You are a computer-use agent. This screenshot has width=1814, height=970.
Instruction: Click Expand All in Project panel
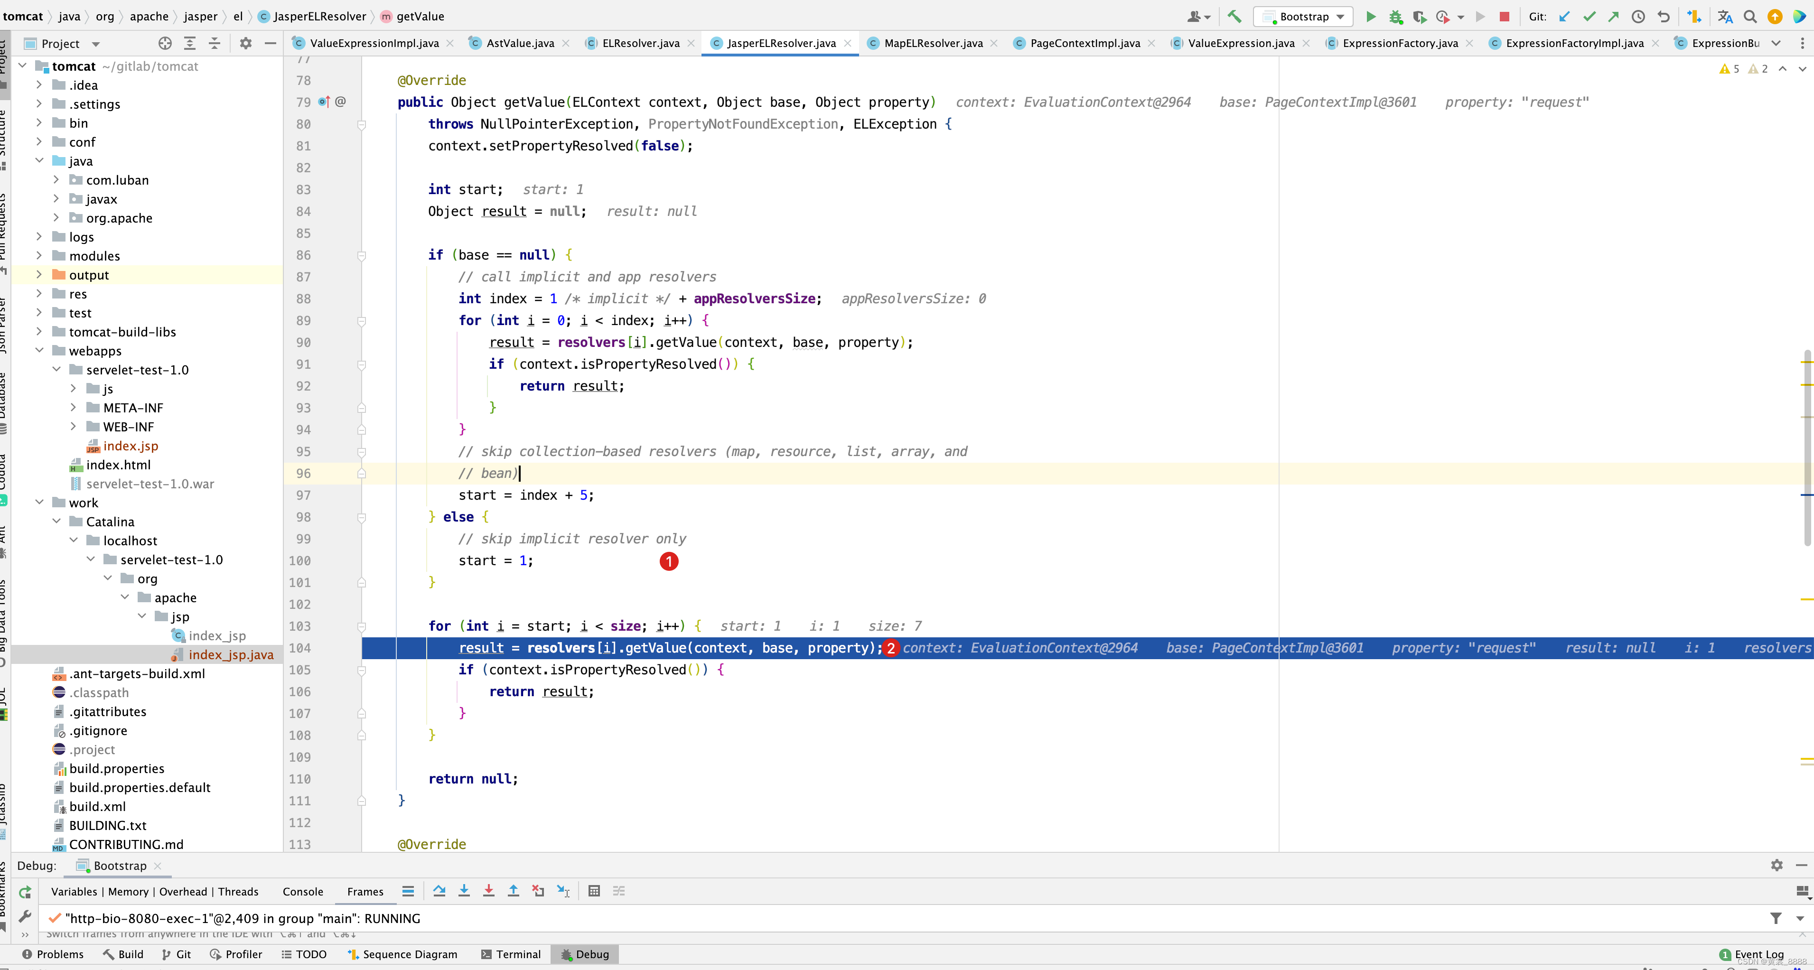(189, 44)
